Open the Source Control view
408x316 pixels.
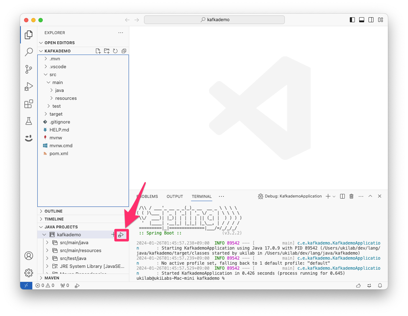point(29,69)
